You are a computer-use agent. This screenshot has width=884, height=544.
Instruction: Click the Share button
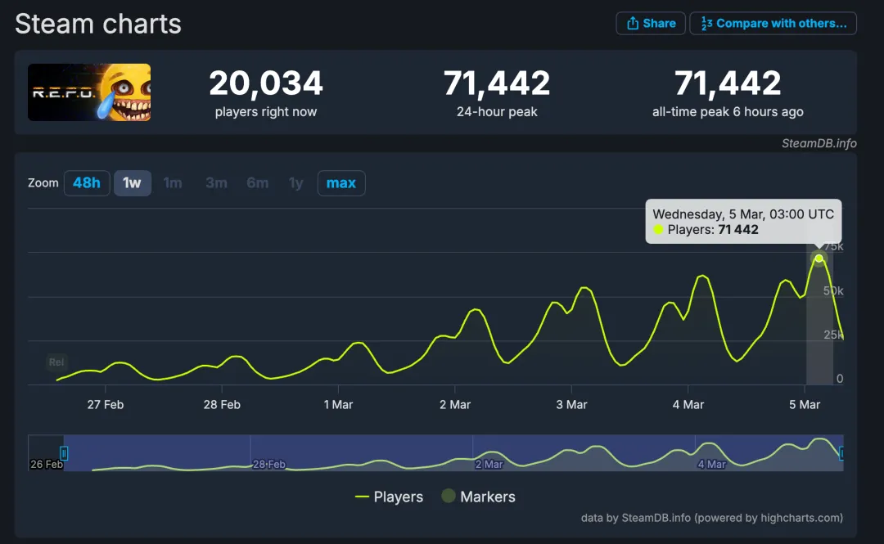coord(651,23)
